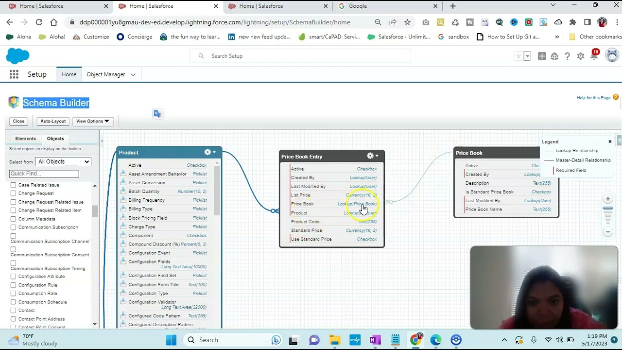Open the All Objects select dropdown

[63, 161]
